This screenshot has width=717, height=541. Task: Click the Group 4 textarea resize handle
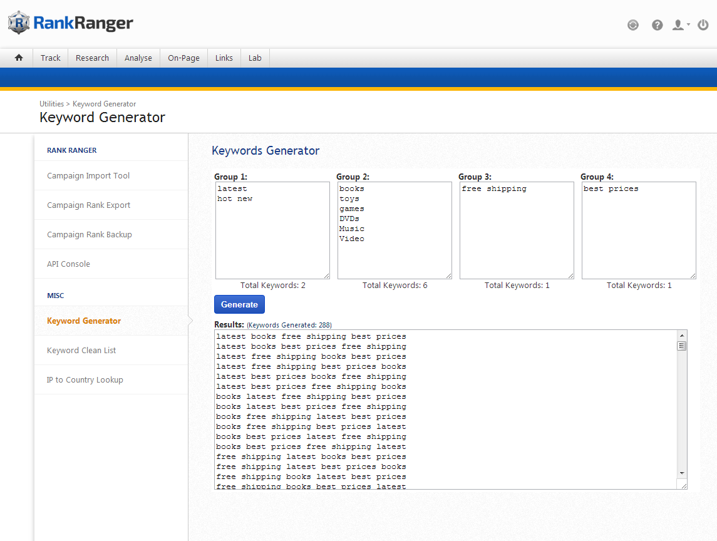[692, 275]
